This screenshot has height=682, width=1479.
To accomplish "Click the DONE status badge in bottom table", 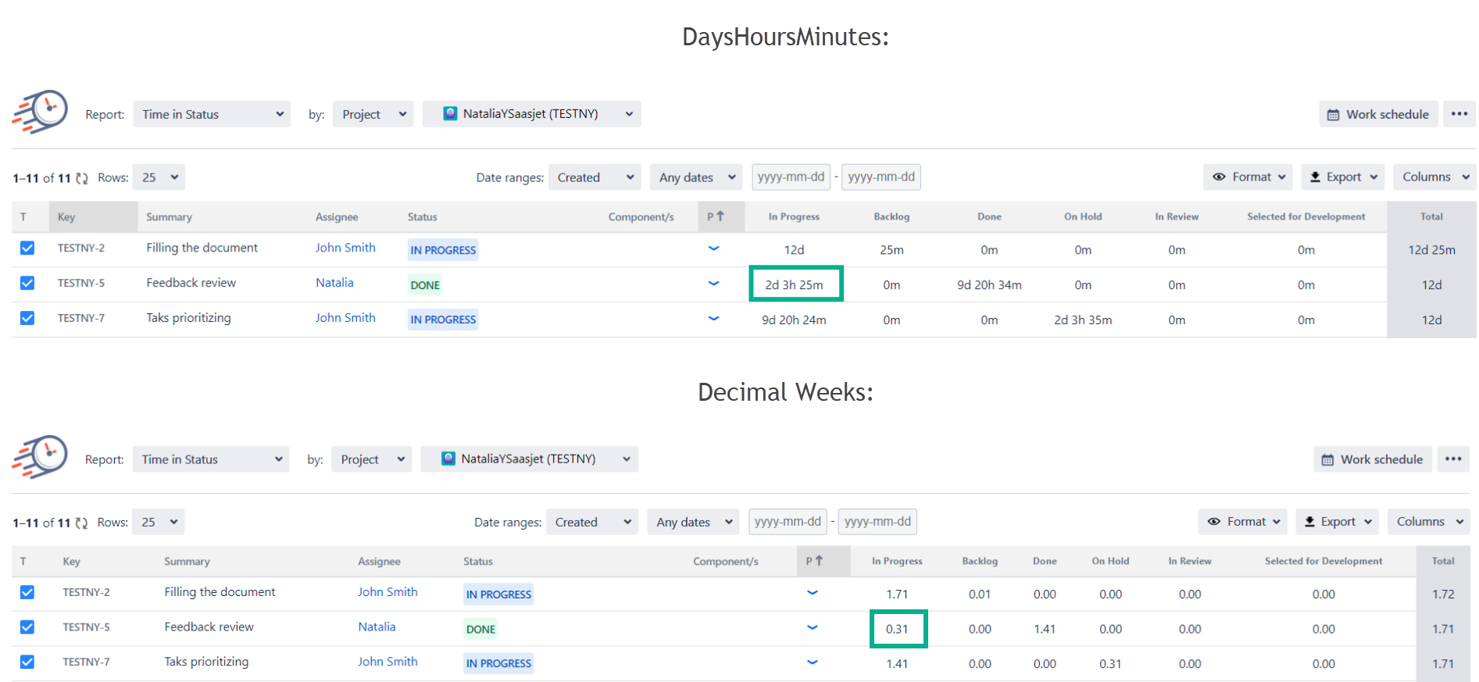I will (480, 629).
